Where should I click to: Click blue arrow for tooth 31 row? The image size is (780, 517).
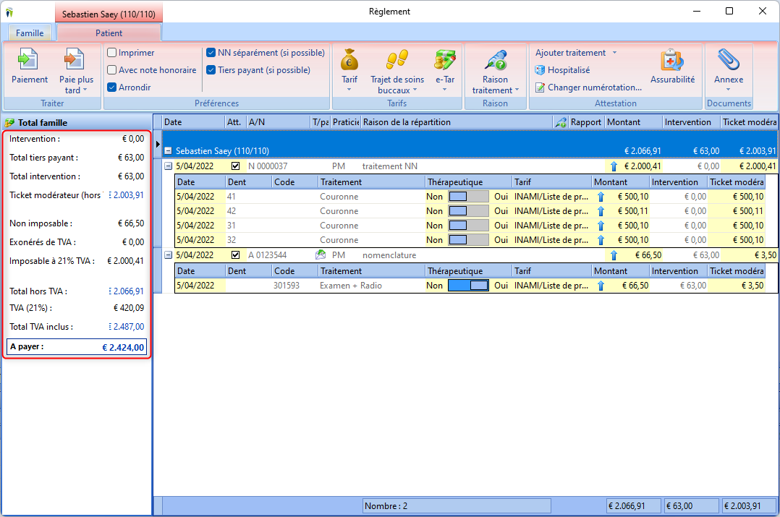click(x=601, y=226)
